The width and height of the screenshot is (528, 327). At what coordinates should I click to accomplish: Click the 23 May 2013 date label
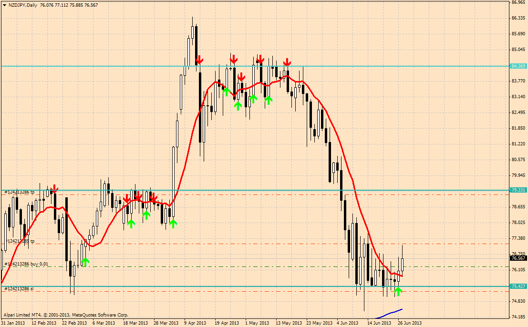coord(319,323)
